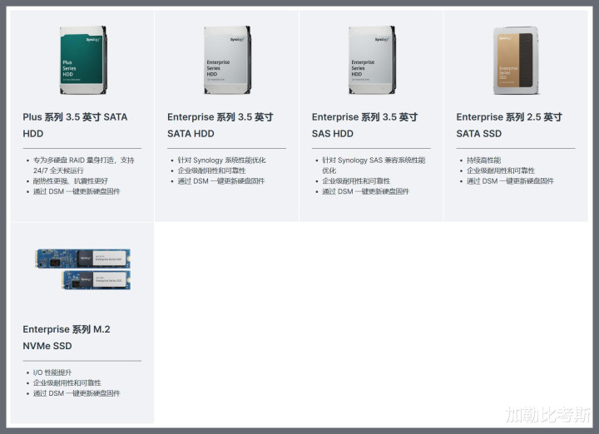Click 企业级耐用性和可靠性 under Enterprise SAS HDD

pyautogui.click(x=356, y=181)
